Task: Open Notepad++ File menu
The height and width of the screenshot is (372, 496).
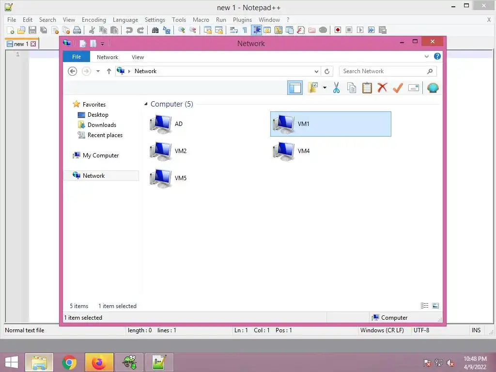Action: (12, 19)
